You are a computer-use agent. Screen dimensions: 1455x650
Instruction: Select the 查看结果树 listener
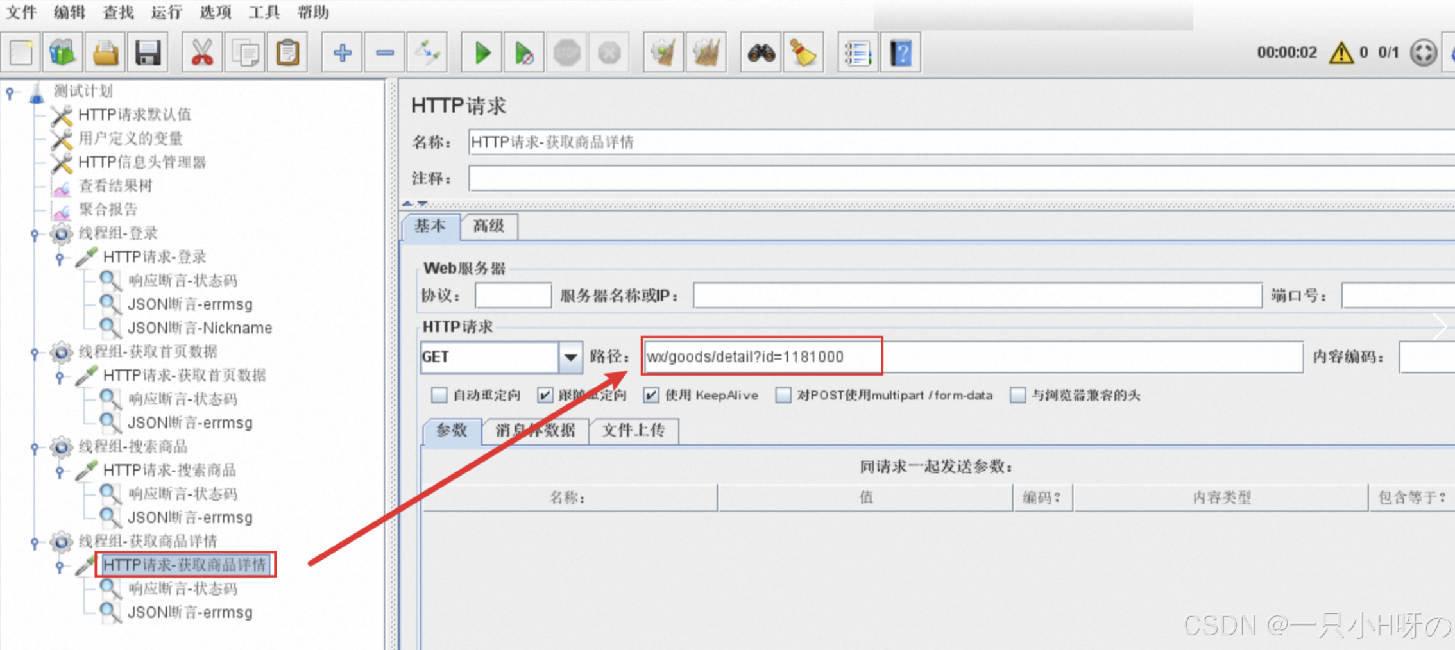115,186
